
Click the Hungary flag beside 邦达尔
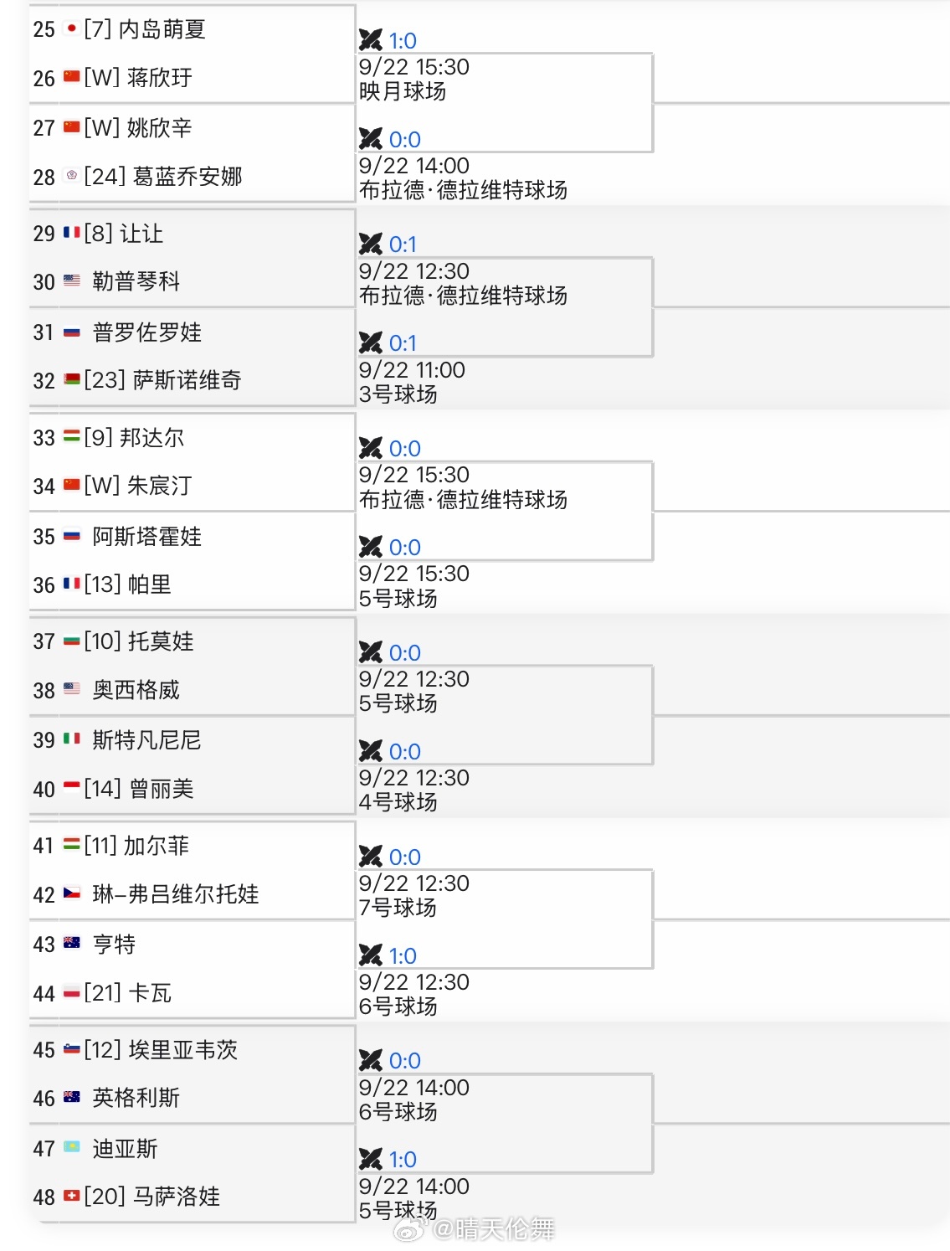pos(72,437)
